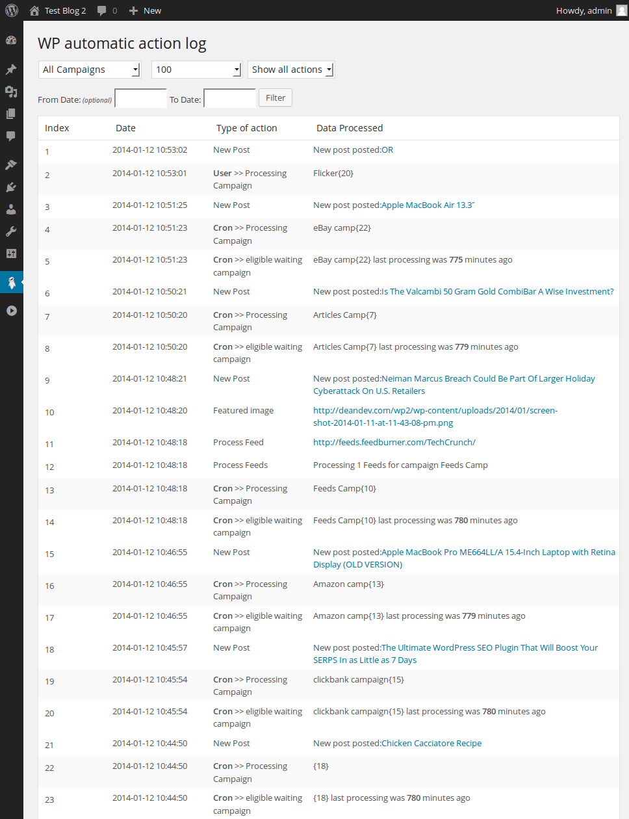The image size is (629, 819).
Task: Click the eBay camp{22} cell in row 4
Action: pos(342,228)
